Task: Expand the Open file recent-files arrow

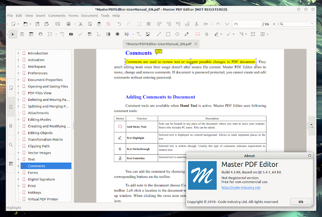Action: tap(30, 24)
